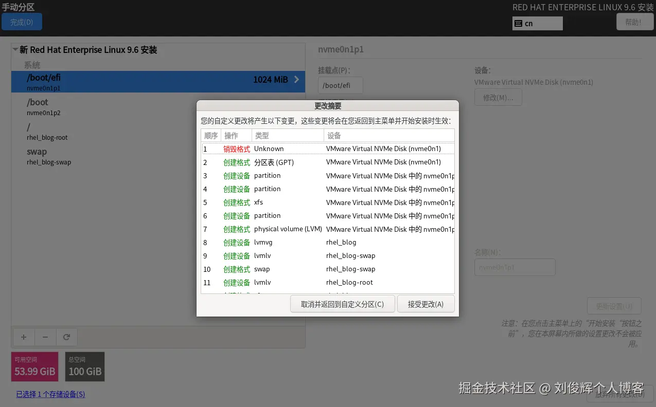Image resolution: width=656 pixels, height=407 pixels.
Task: Click the mount point field showing /boot/efi
Action: pyautogui.click(x=341, y=85)
